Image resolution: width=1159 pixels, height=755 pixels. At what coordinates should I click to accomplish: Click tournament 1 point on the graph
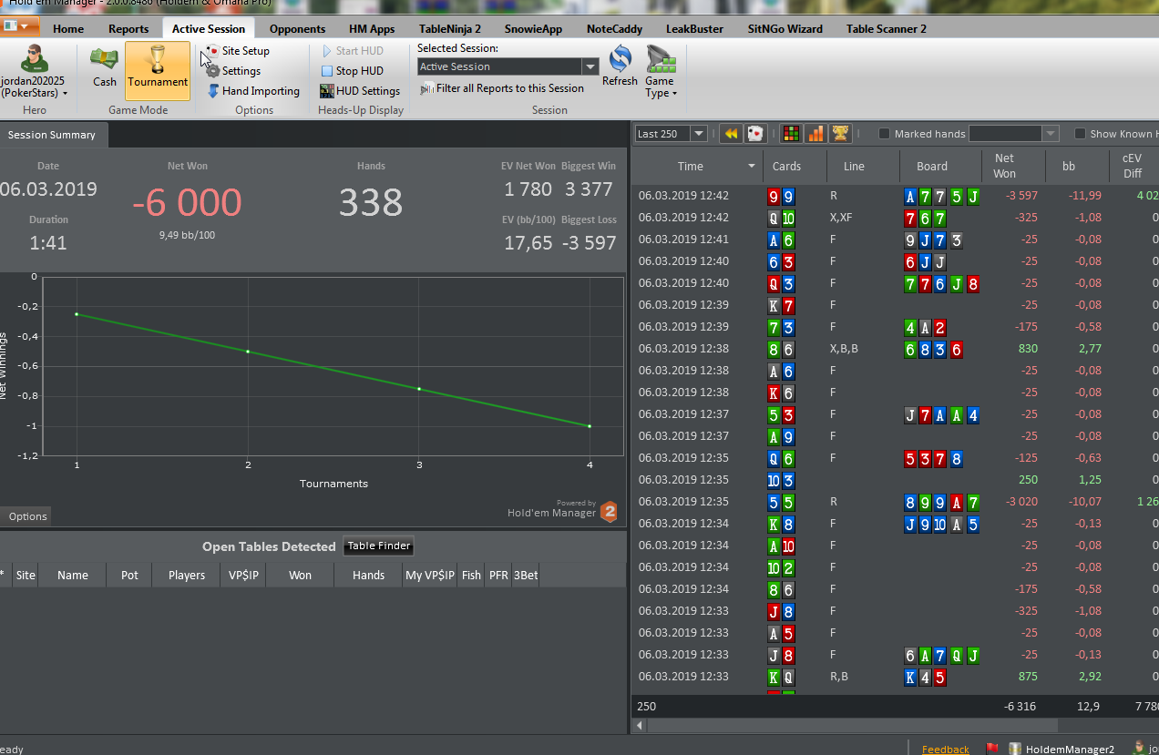point(77,314)
